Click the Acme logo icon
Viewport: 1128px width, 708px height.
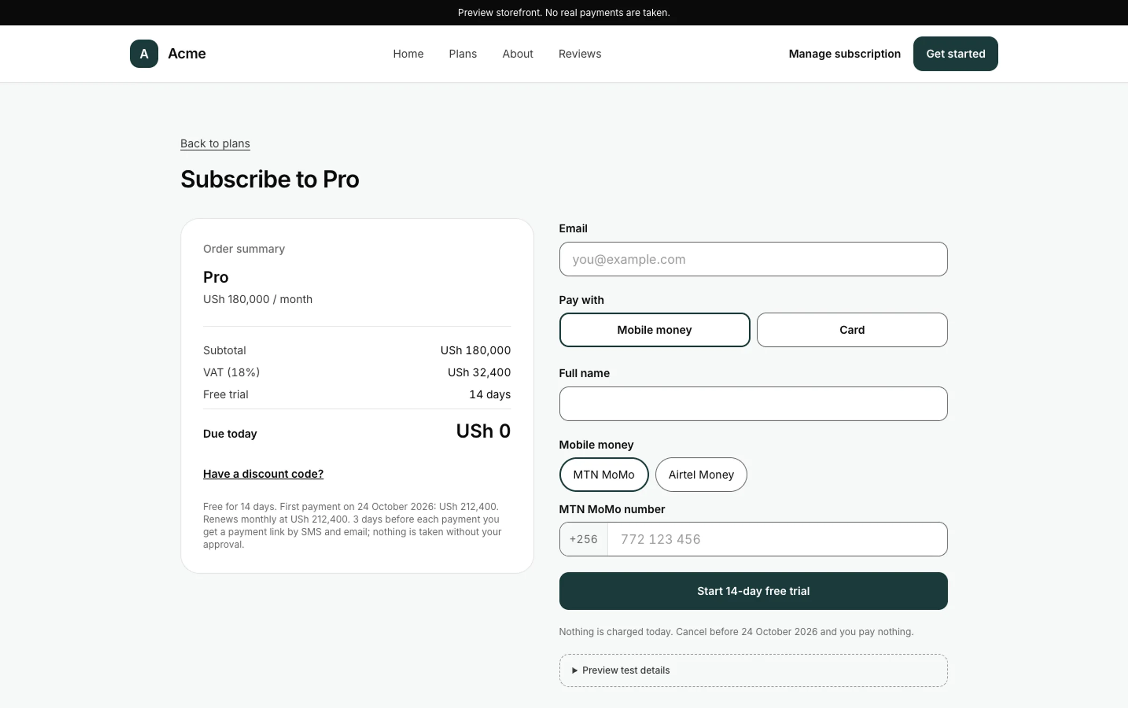(x=144, y=54)
